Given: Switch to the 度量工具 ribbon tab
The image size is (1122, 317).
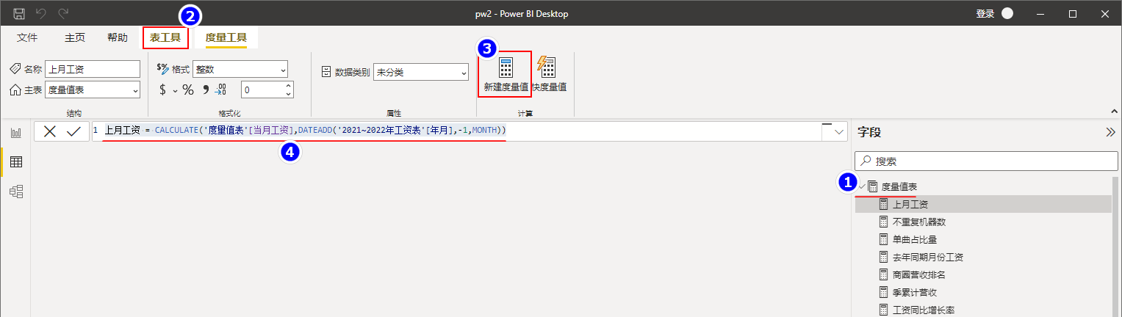Looking at the screenshot, I should pyautogui.click(x=226, y=37).
